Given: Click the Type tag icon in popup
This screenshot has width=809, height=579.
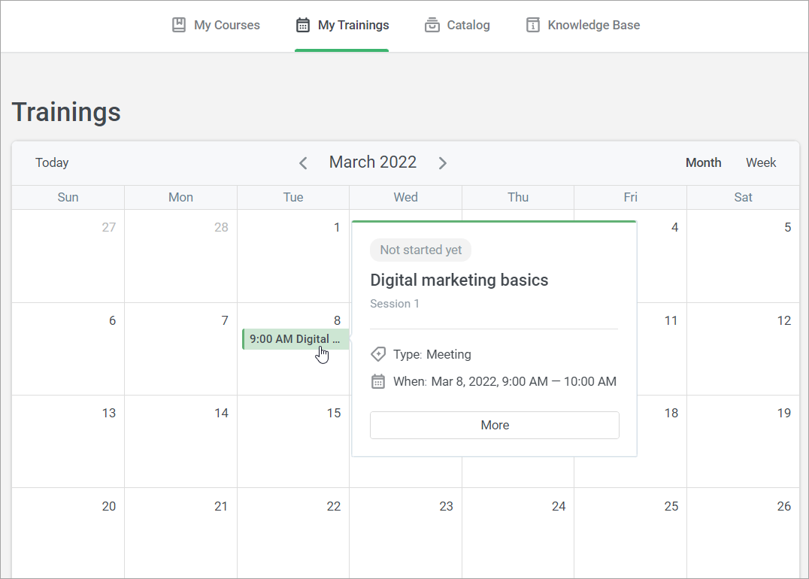Looking at the screenshot, I should [378, 354].
